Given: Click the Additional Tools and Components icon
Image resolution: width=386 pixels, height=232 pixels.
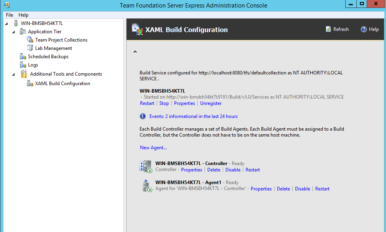Looking at the screenshot, I should (x=24, y=74).
